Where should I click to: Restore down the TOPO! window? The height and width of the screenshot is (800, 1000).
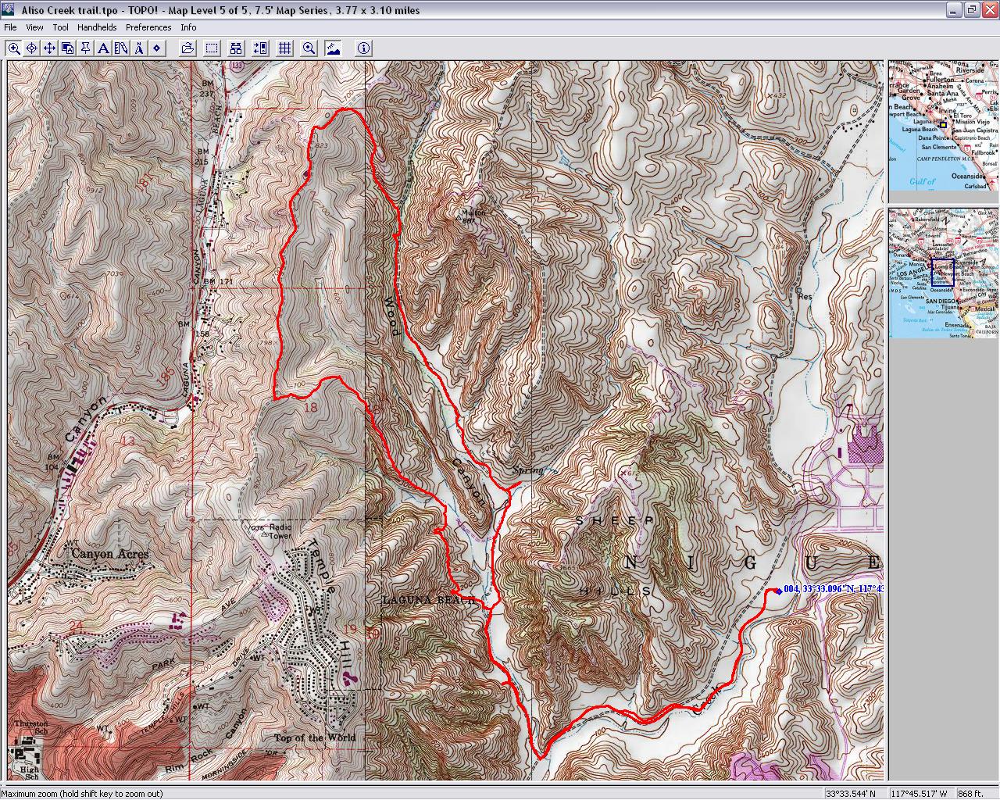(971, 9)
